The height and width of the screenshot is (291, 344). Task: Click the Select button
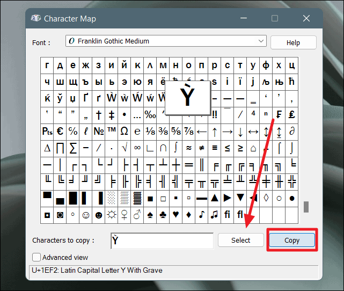point(240,241)
